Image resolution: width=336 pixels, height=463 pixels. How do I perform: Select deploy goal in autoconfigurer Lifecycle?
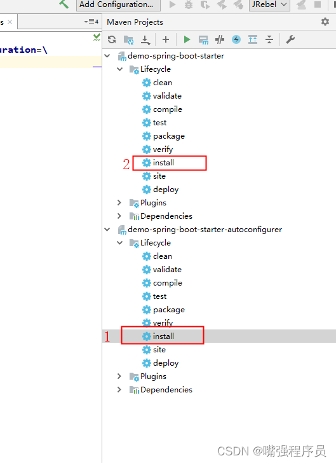point(219,363)
